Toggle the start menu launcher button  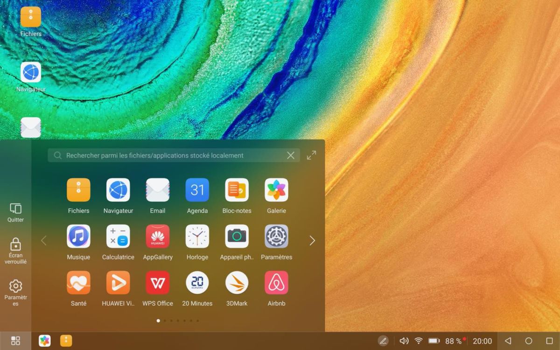[15, 341]
